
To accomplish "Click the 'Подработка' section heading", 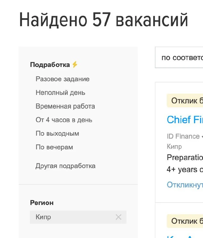I will (50, 65).
